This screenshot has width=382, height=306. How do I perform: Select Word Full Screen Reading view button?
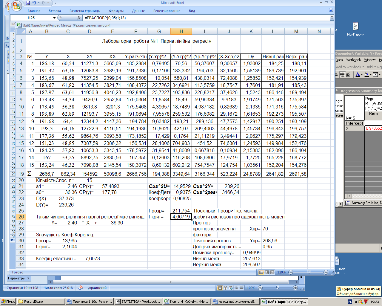coord(226,288)
